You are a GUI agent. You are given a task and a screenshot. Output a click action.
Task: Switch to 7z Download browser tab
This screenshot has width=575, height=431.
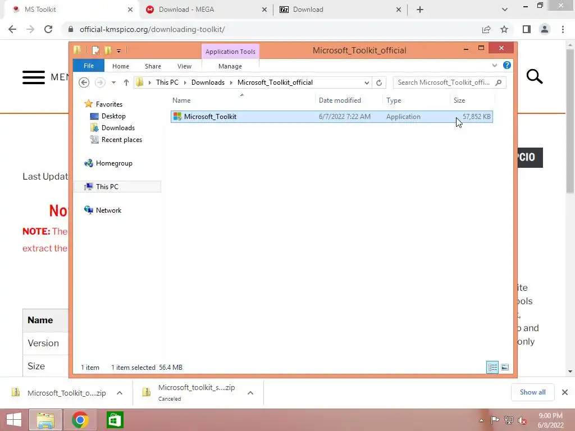pyautogui.click(x=341, y=10)
